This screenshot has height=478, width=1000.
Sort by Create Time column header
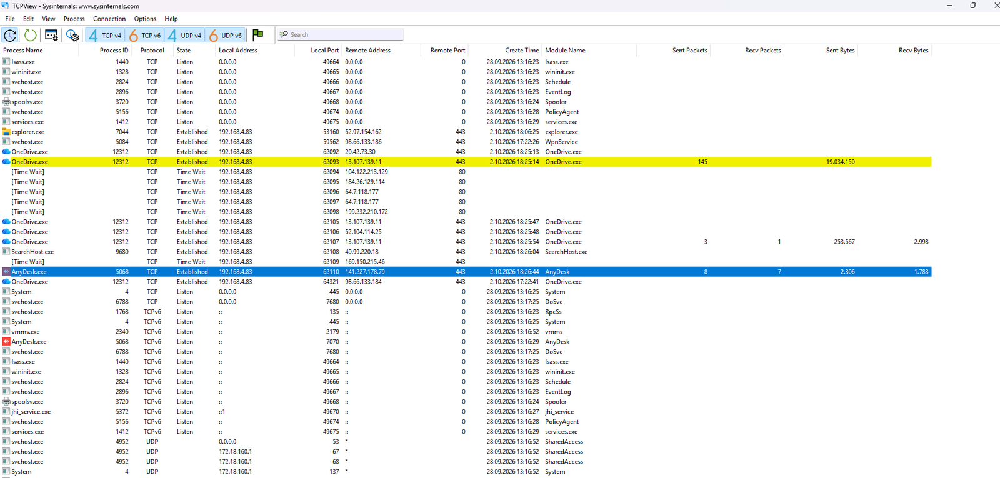[x=505, y=51]
